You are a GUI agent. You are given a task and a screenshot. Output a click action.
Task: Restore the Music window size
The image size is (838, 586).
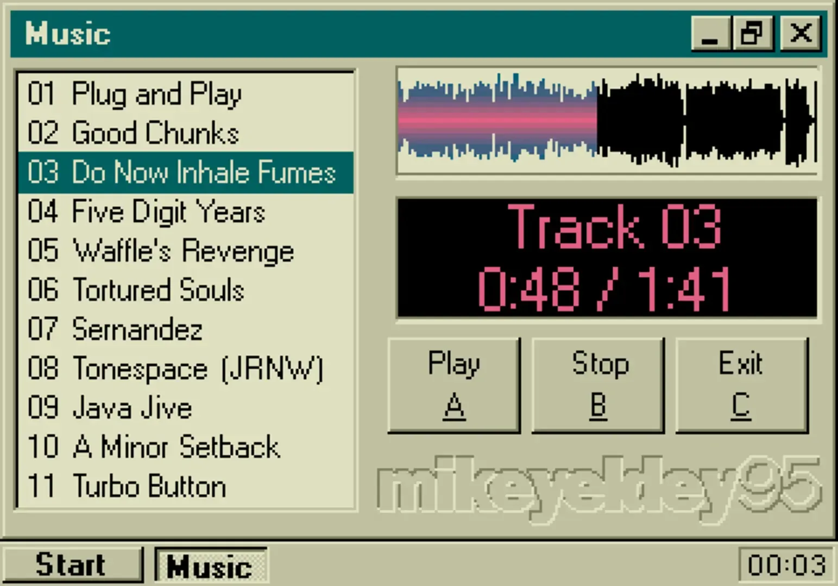[x=752, y=34]
